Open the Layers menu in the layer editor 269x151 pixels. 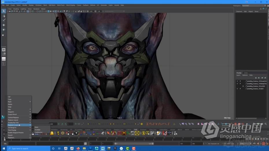point(238,75)
